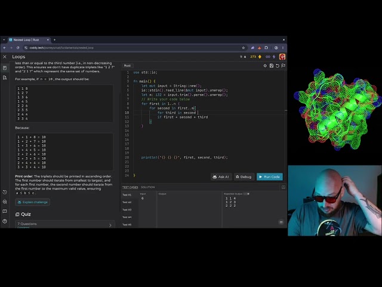The width and height of the screenshot is (382, 287).
Task: Click the Run Code button
Action: point(270,177)
